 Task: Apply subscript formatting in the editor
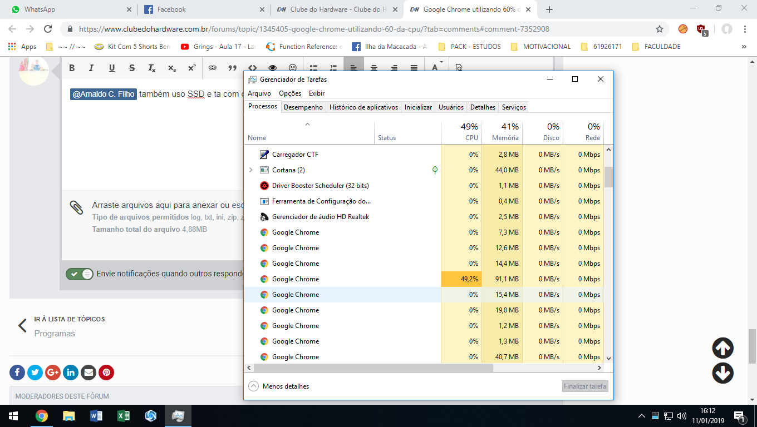pyautogui.click(x=172, y=68)
